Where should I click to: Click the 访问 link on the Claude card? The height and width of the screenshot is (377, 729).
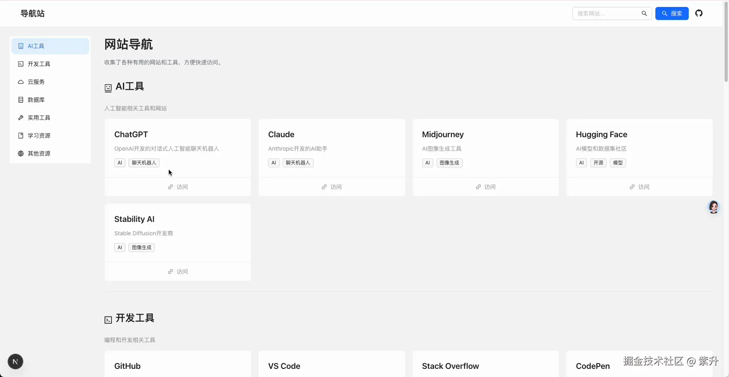pyautogui.click(x=332, y=187)
